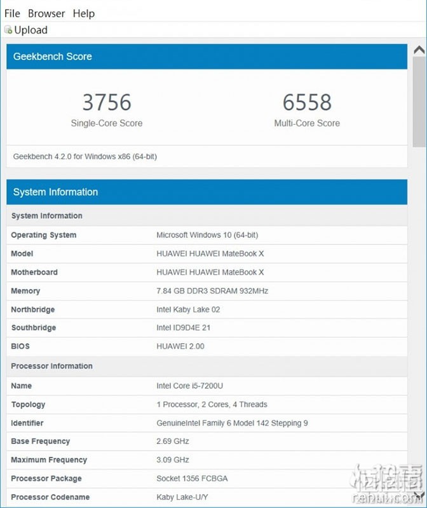Click the scrollbar up arrow
Image resolution: width=427 pixels, height=508 pixels.
click(x=419, y=50)
